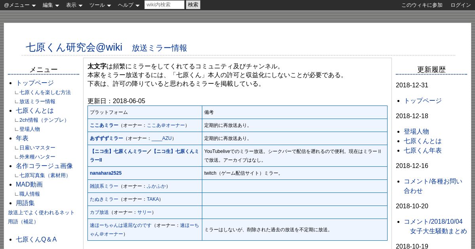The height and width of the screenshot is (249, 475).
Task: Select 2018-10-20 date in 更新履歴
Action: click(x=412, y=206)
